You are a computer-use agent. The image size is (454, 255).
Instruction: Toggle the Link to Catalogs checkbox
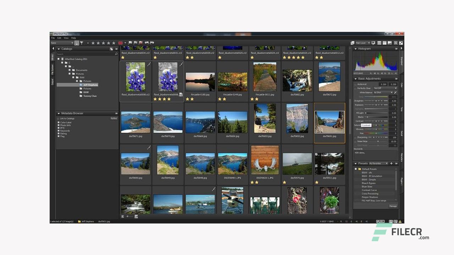coord(59,118)
